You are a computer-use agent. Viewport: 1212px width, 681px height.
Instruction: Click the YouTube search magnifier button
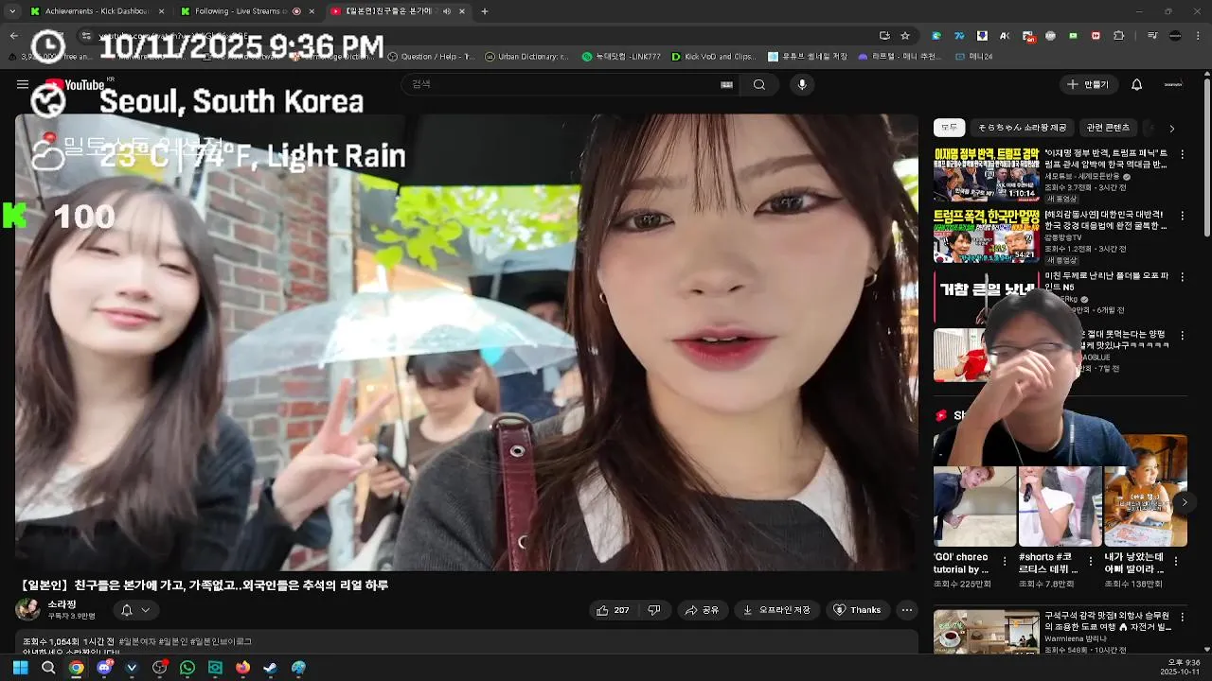point(759,84)
